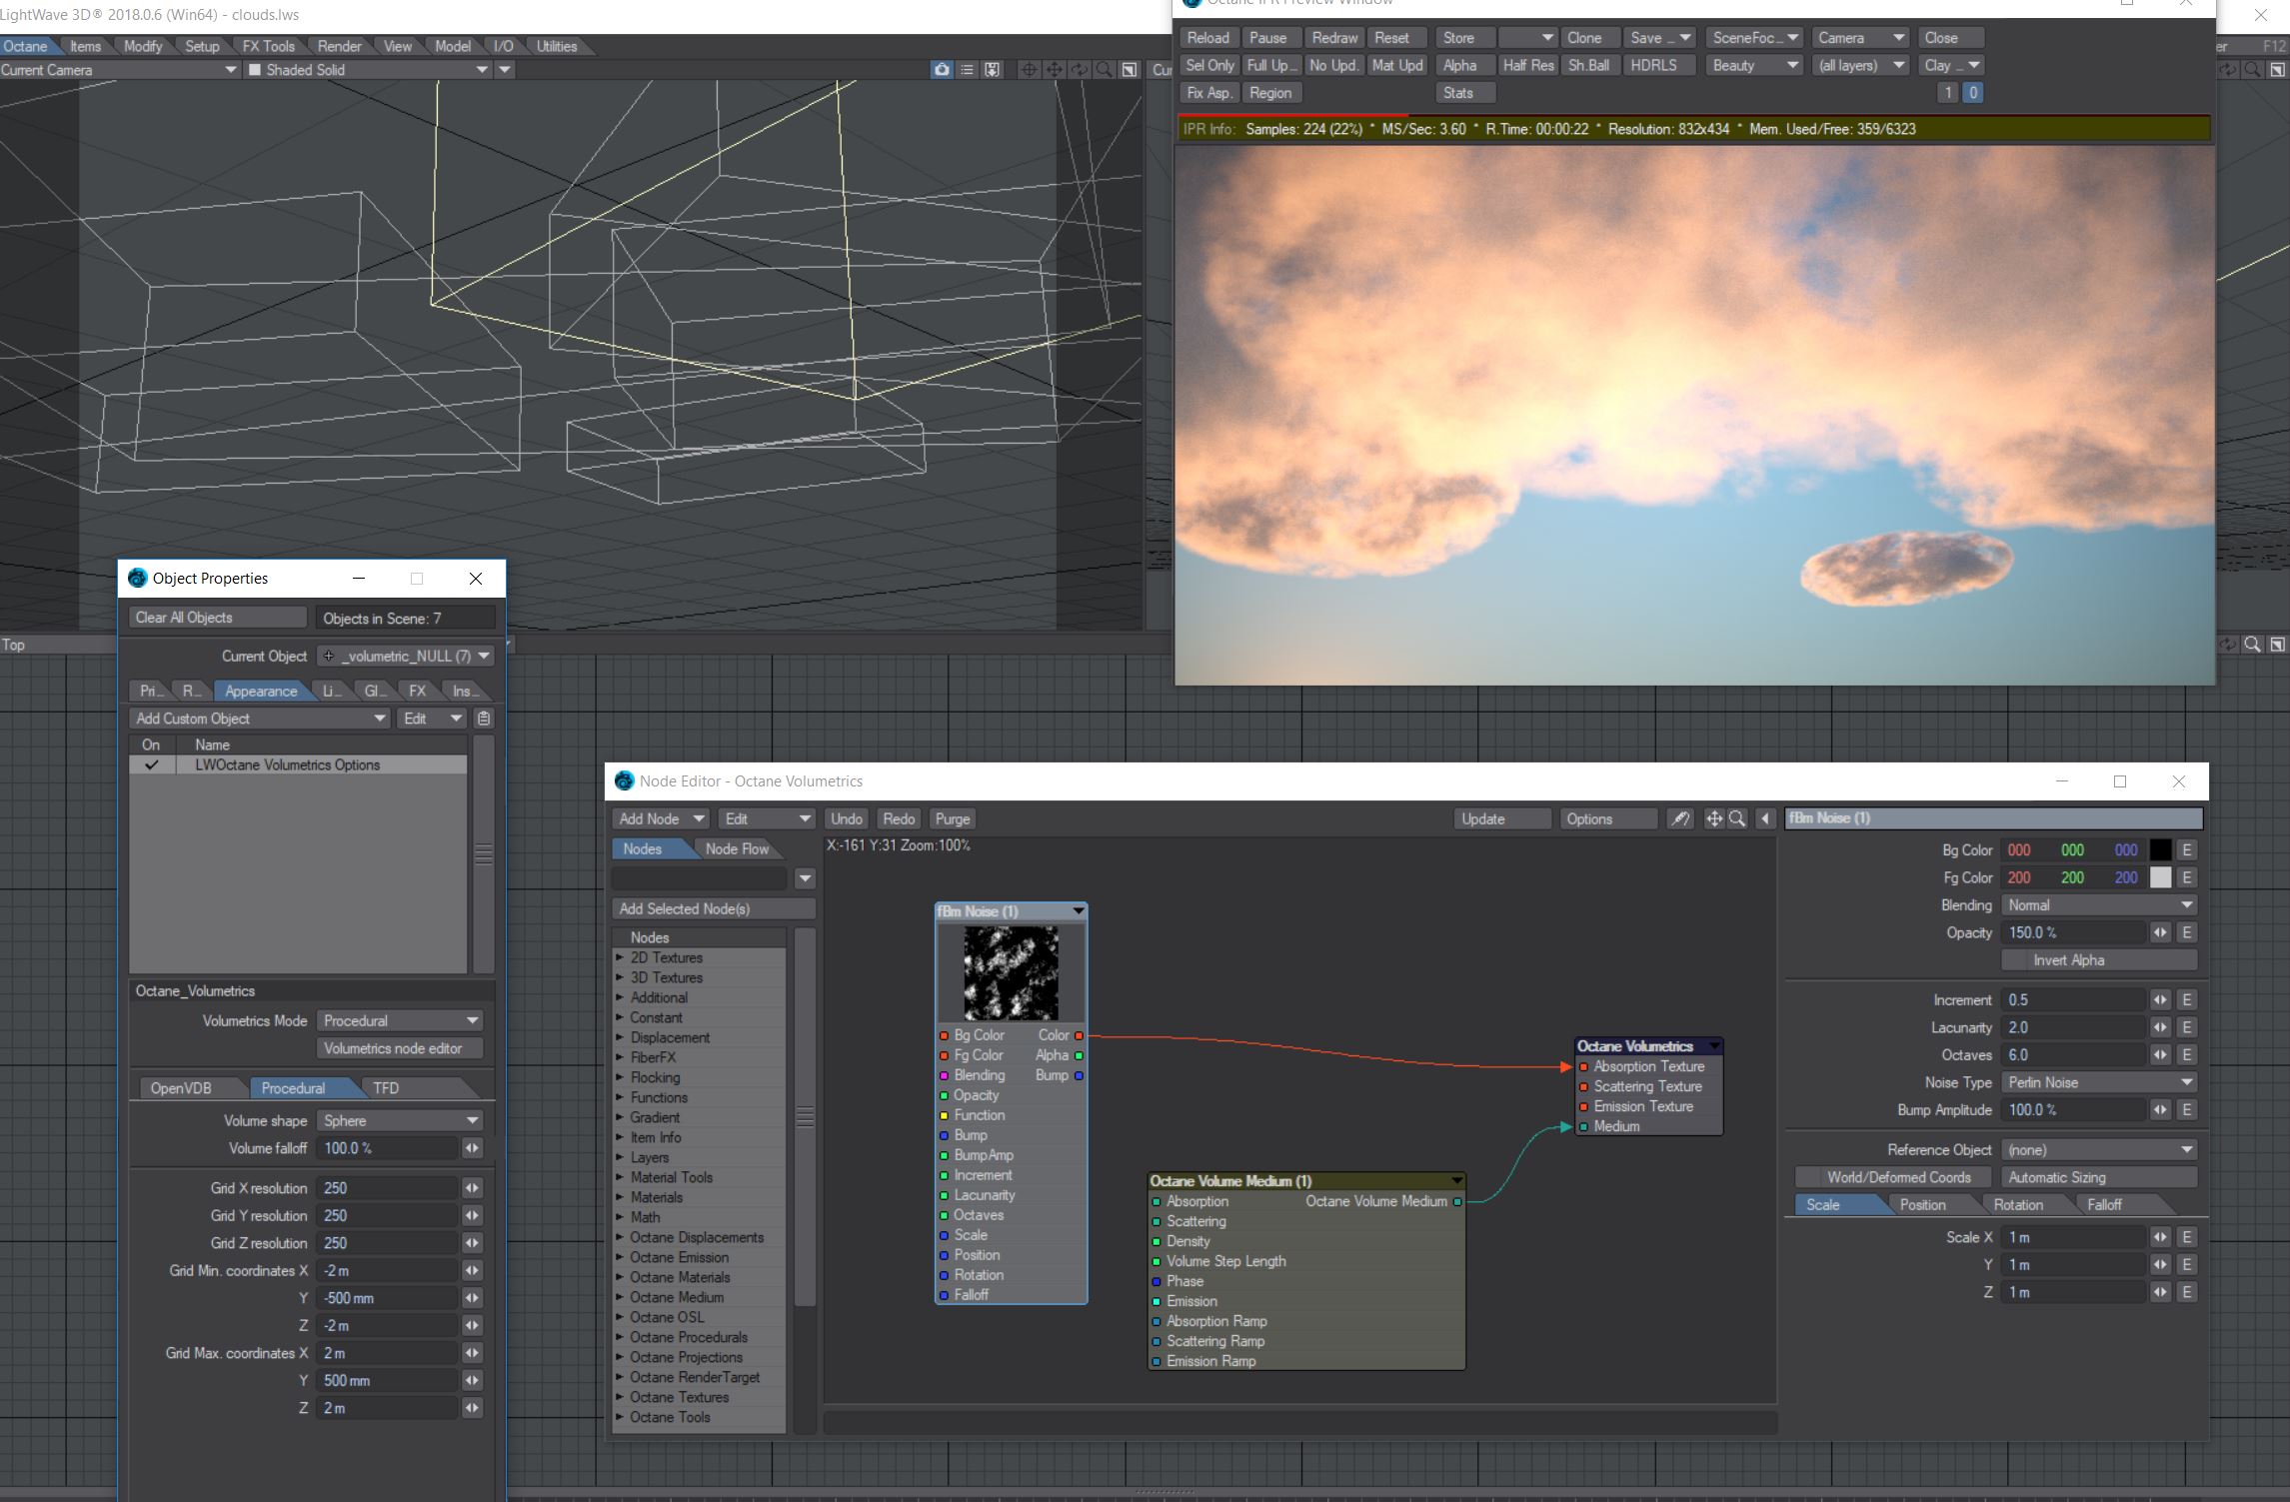The width and height of the screenshot is (2290, 1502).
Task: Click the Fg Color swatch
Action: point(2160,877)
